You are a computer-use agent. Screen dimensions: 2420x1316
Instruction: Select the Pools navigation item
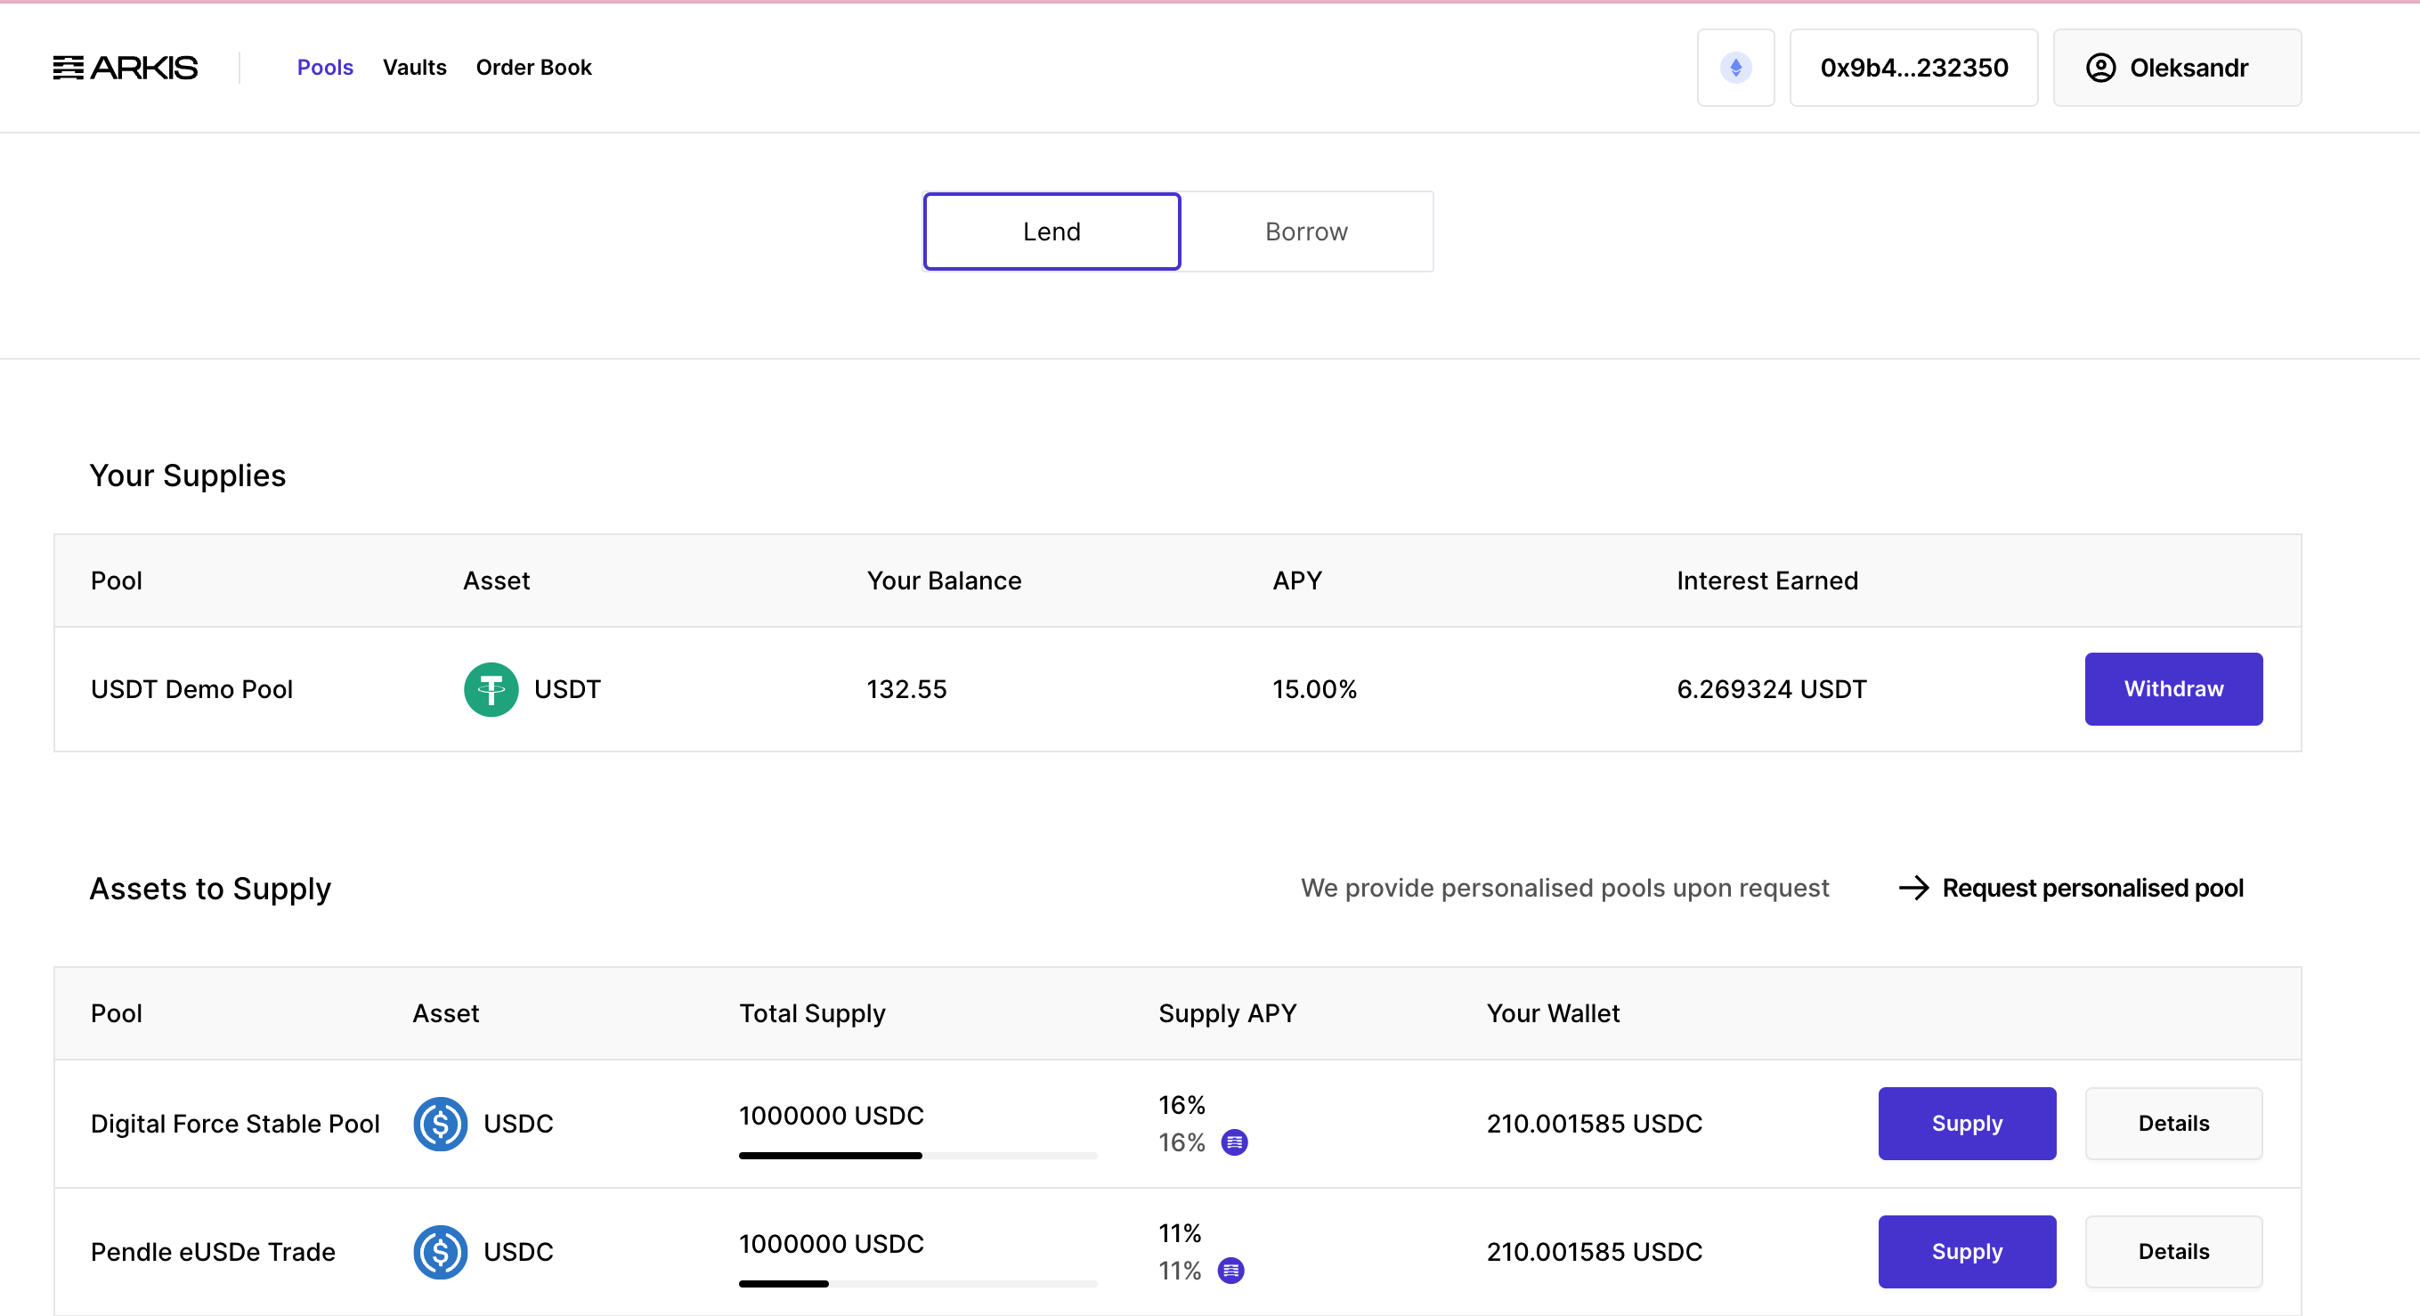(x=325, y=68)
